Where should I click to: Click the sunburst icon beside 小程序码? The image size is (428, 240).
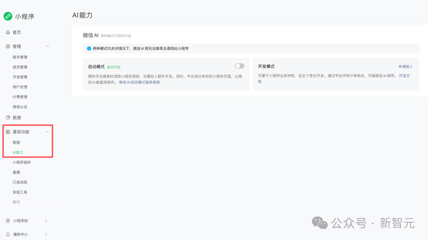[8, 221]
